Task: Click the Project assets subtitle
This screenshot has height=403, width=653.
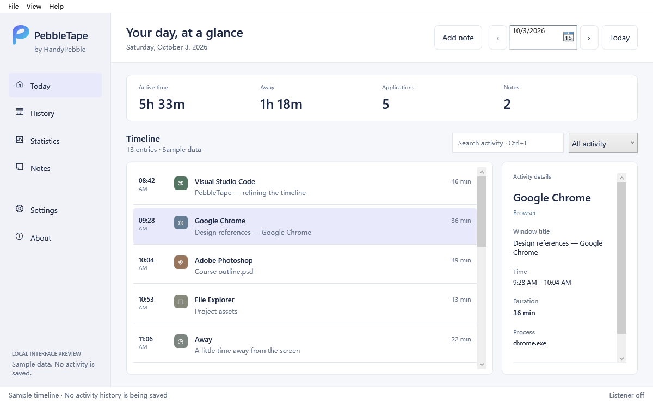Action: [x=216, y=312]
